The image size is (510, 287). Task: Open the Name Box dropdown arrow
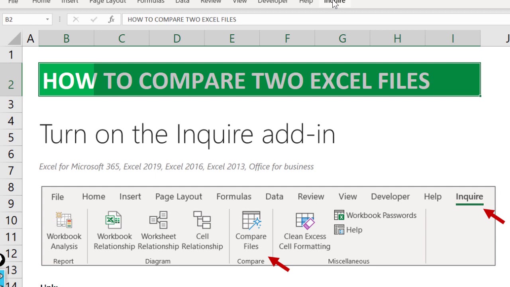[47, 19]
